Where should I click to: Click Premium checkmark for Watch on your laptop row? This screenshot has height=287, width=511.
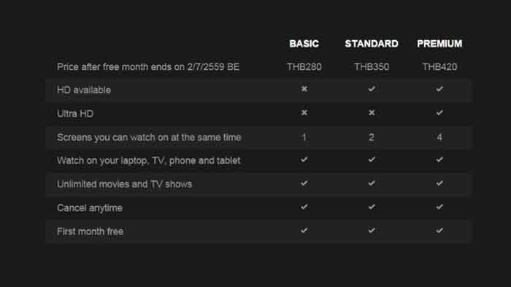click(439, 160)
